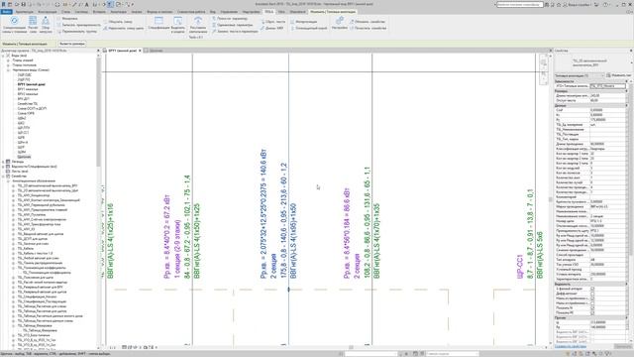This screenshot has height=357, width=634.
Task: Expand the Планы потолков node
Action: [x=8, y=65]
